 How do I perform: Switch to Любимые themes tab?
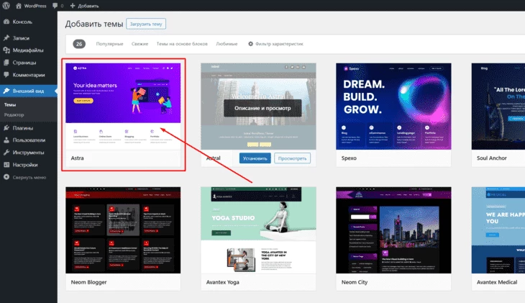click(x=227, y=44)
